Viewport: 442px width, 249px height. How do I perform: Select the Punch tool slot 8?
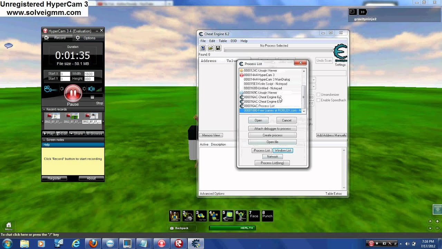pyautogui.click(x=267, y=216)
